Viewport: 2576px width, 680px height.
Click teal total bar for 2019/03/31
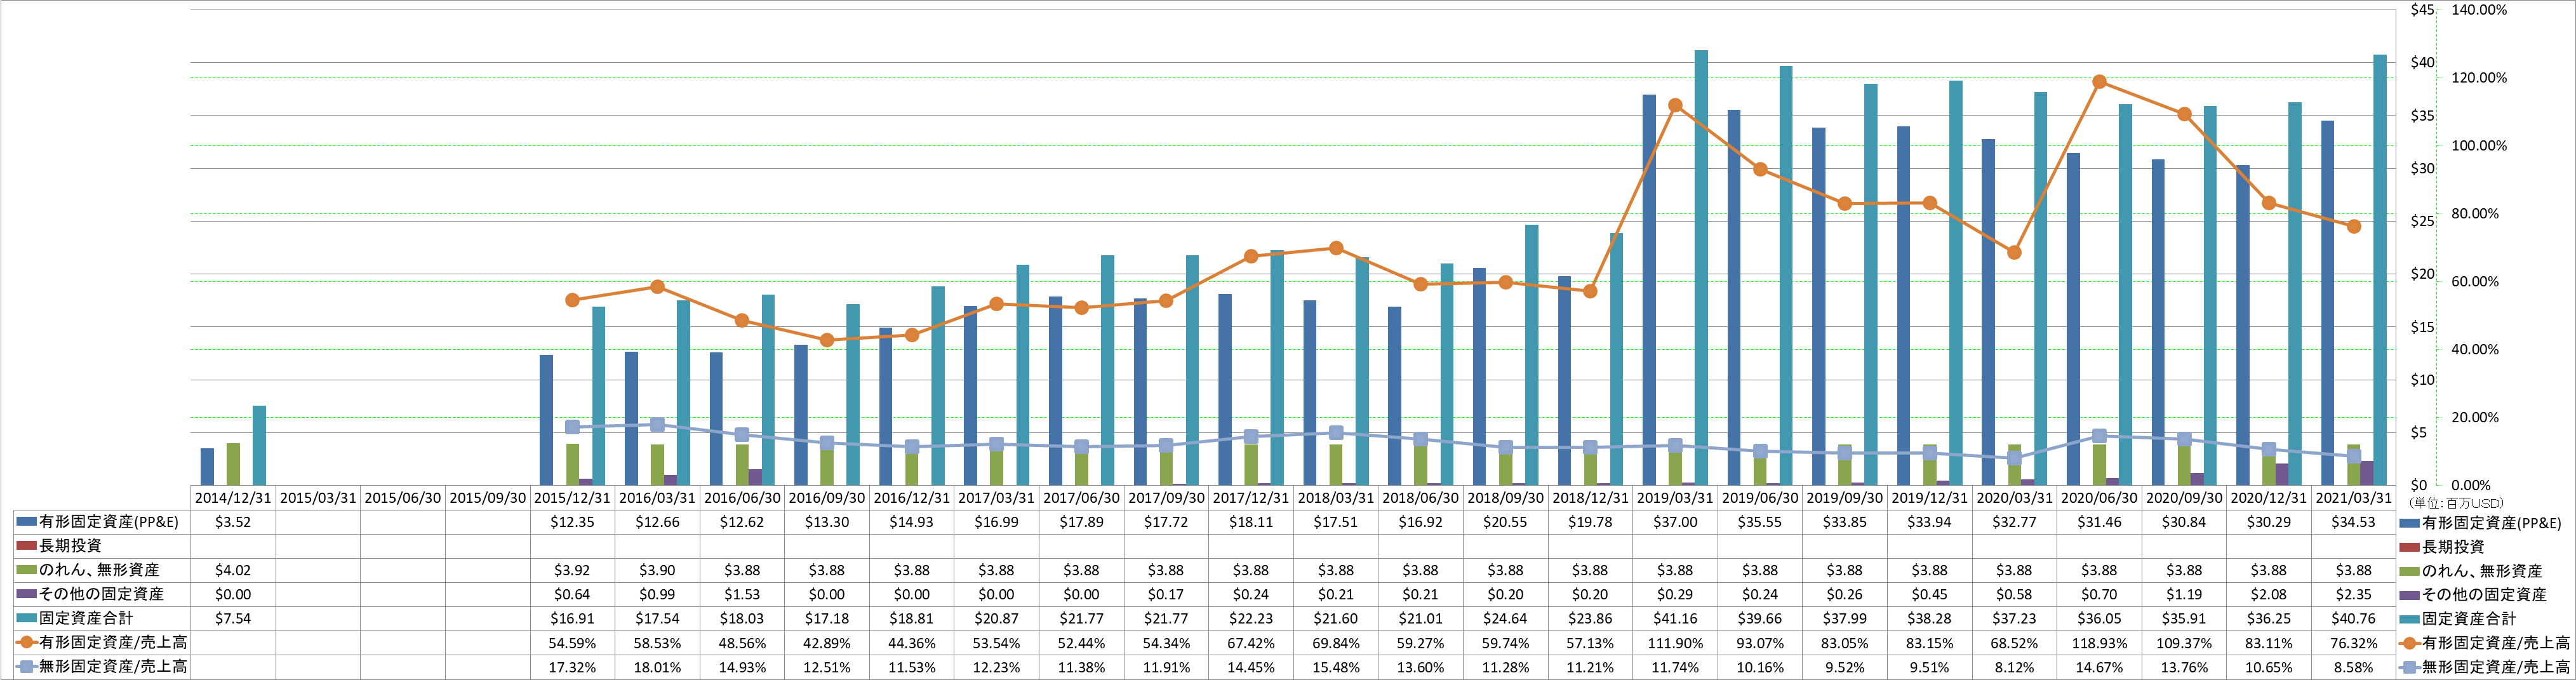(x=1701, y=268)
